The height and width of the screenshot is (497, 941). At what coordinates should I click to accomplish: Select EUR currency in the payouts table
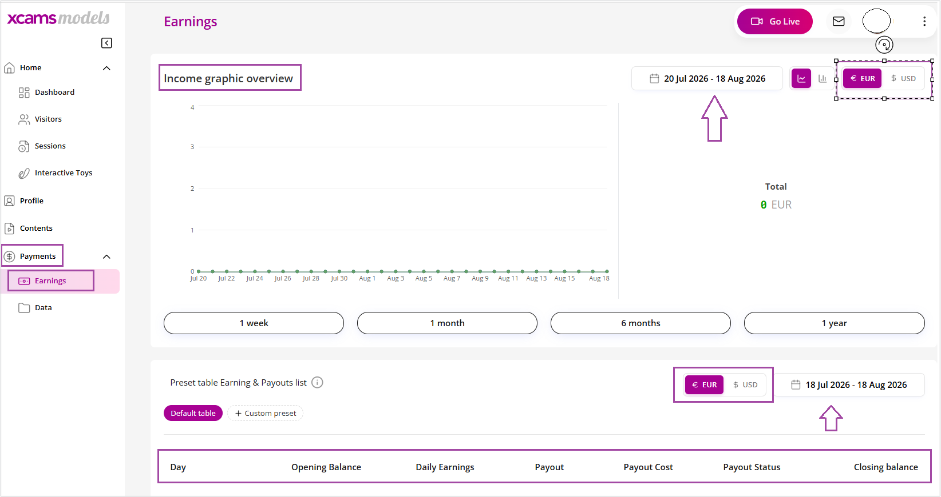pyautogui.click(x=705, y=384)
